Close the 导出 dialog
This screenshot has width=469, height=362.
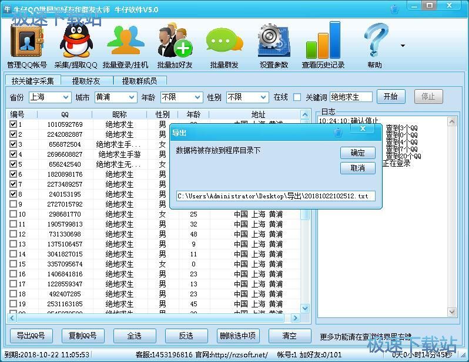coord(363,128)
